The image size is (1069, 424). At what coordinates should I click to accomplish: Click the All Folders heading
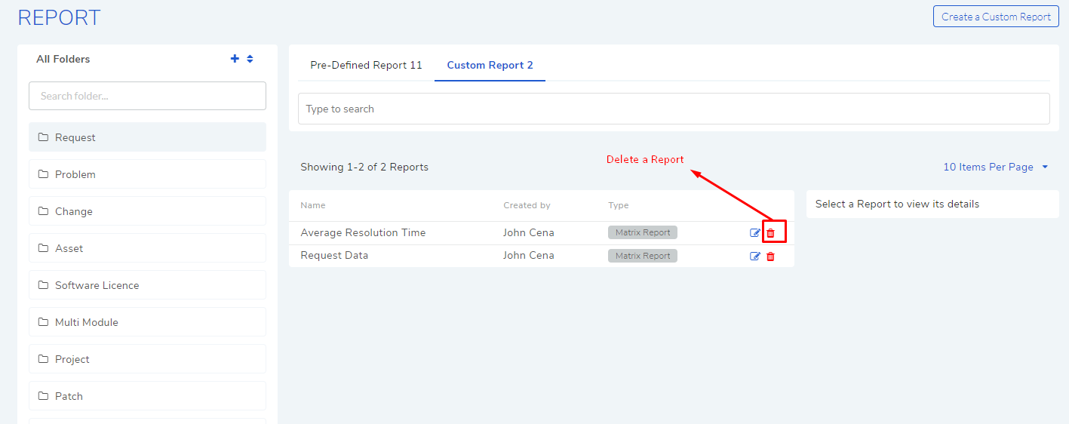click(x=63, y=59)
